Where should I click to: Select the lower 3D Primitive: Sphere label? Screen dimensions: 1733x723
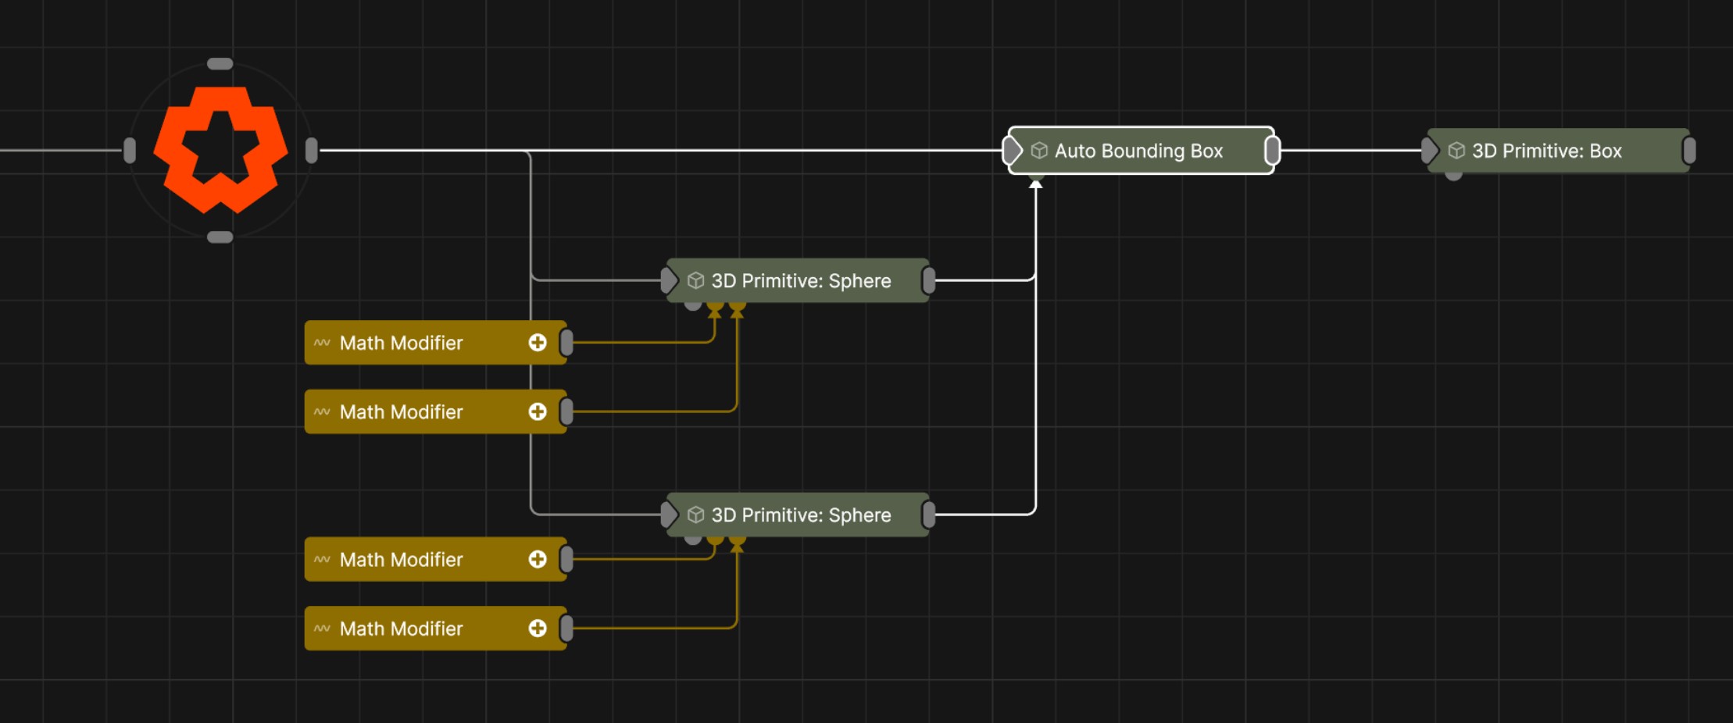point(801,515)
